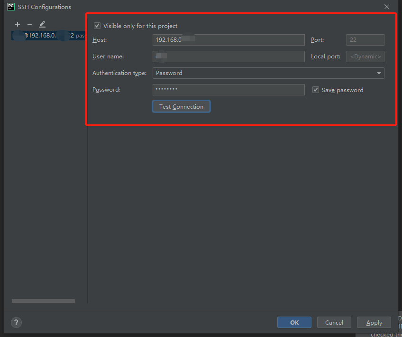Image resolution: width=402 pixels, height=337 pixels.
Task: Click the horizontal scrollbar at bottom left
Action: coord(43,300)
